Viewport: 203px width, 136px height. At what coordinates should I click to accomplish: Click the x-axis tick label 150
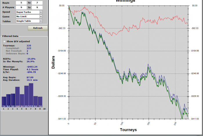pos(148,124)
